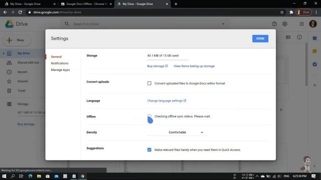Select General settings tab

point(56,56)
